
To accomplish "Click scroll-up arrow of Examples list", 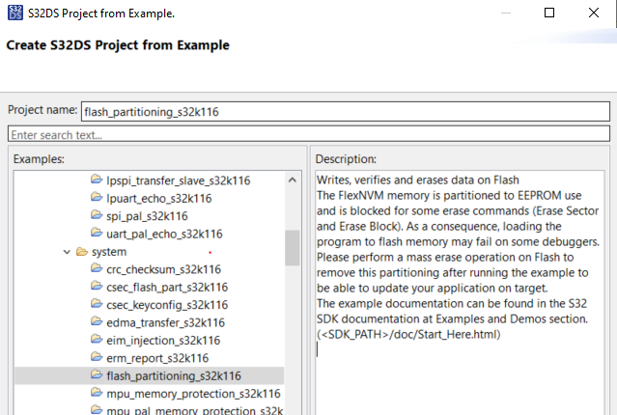I will point(293,180).
